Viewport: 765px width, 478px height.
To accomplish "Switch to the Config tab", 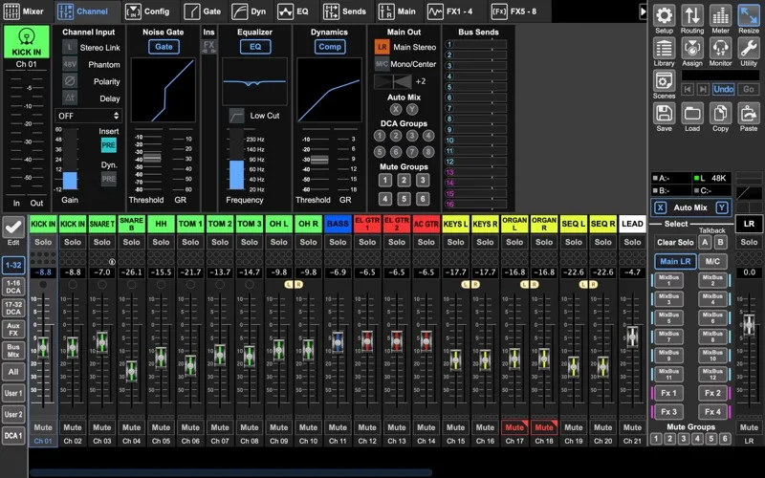I will [x=148, y=11].
